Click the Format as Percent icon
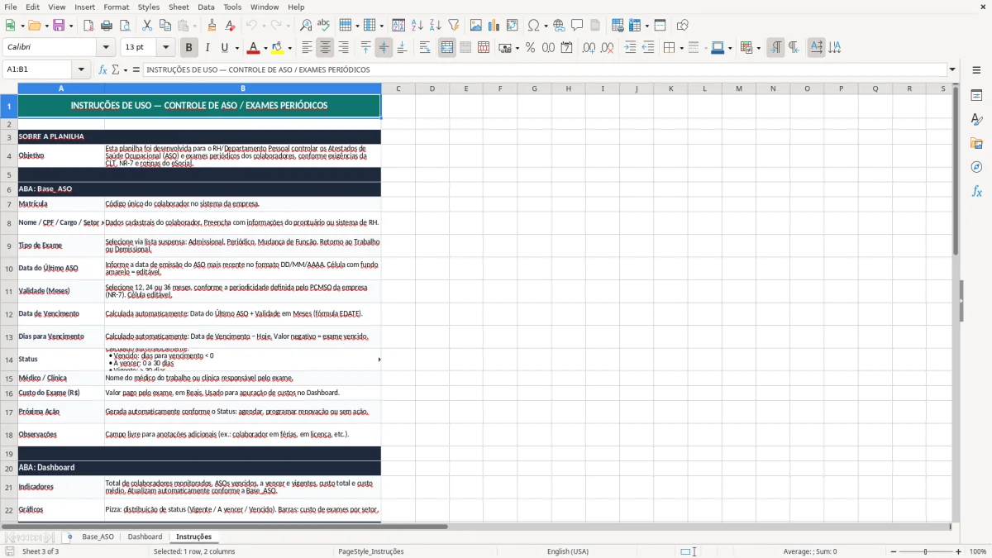 coord(530,48)
